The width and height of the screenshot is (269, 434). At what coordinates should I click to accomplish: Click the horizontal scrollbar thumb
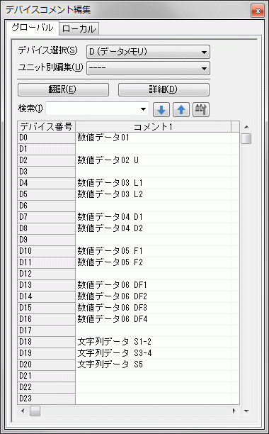pos(35,411)
